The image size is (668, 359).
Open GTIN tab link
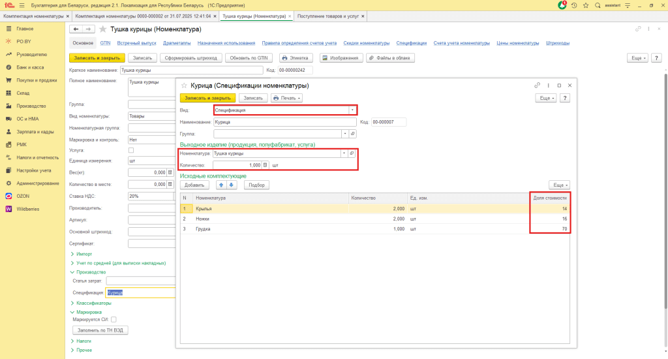105,43
